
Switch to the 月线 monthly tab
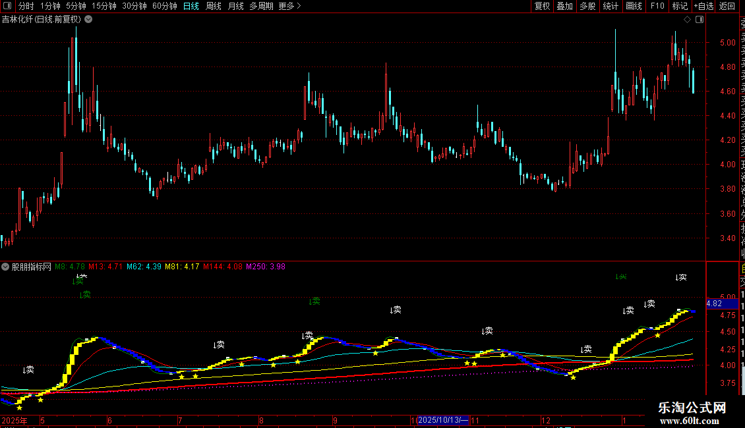pyautogui.click(x=235, y=6)
